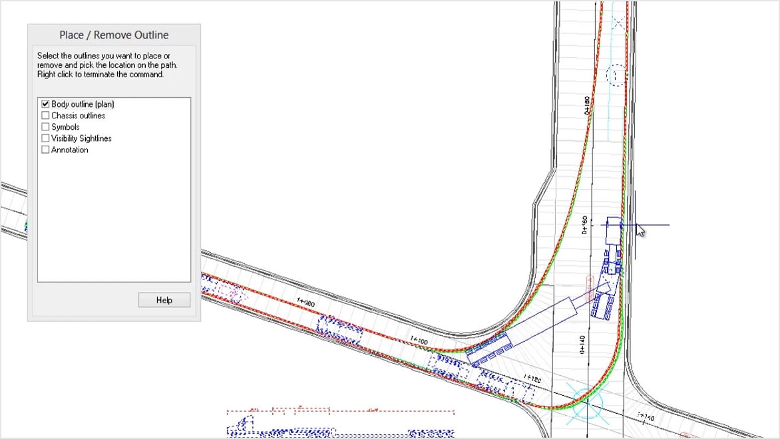Screen dimensions: 780x439
Task: Enable Visibility Sightlines
Action: (x=45, y=138)
